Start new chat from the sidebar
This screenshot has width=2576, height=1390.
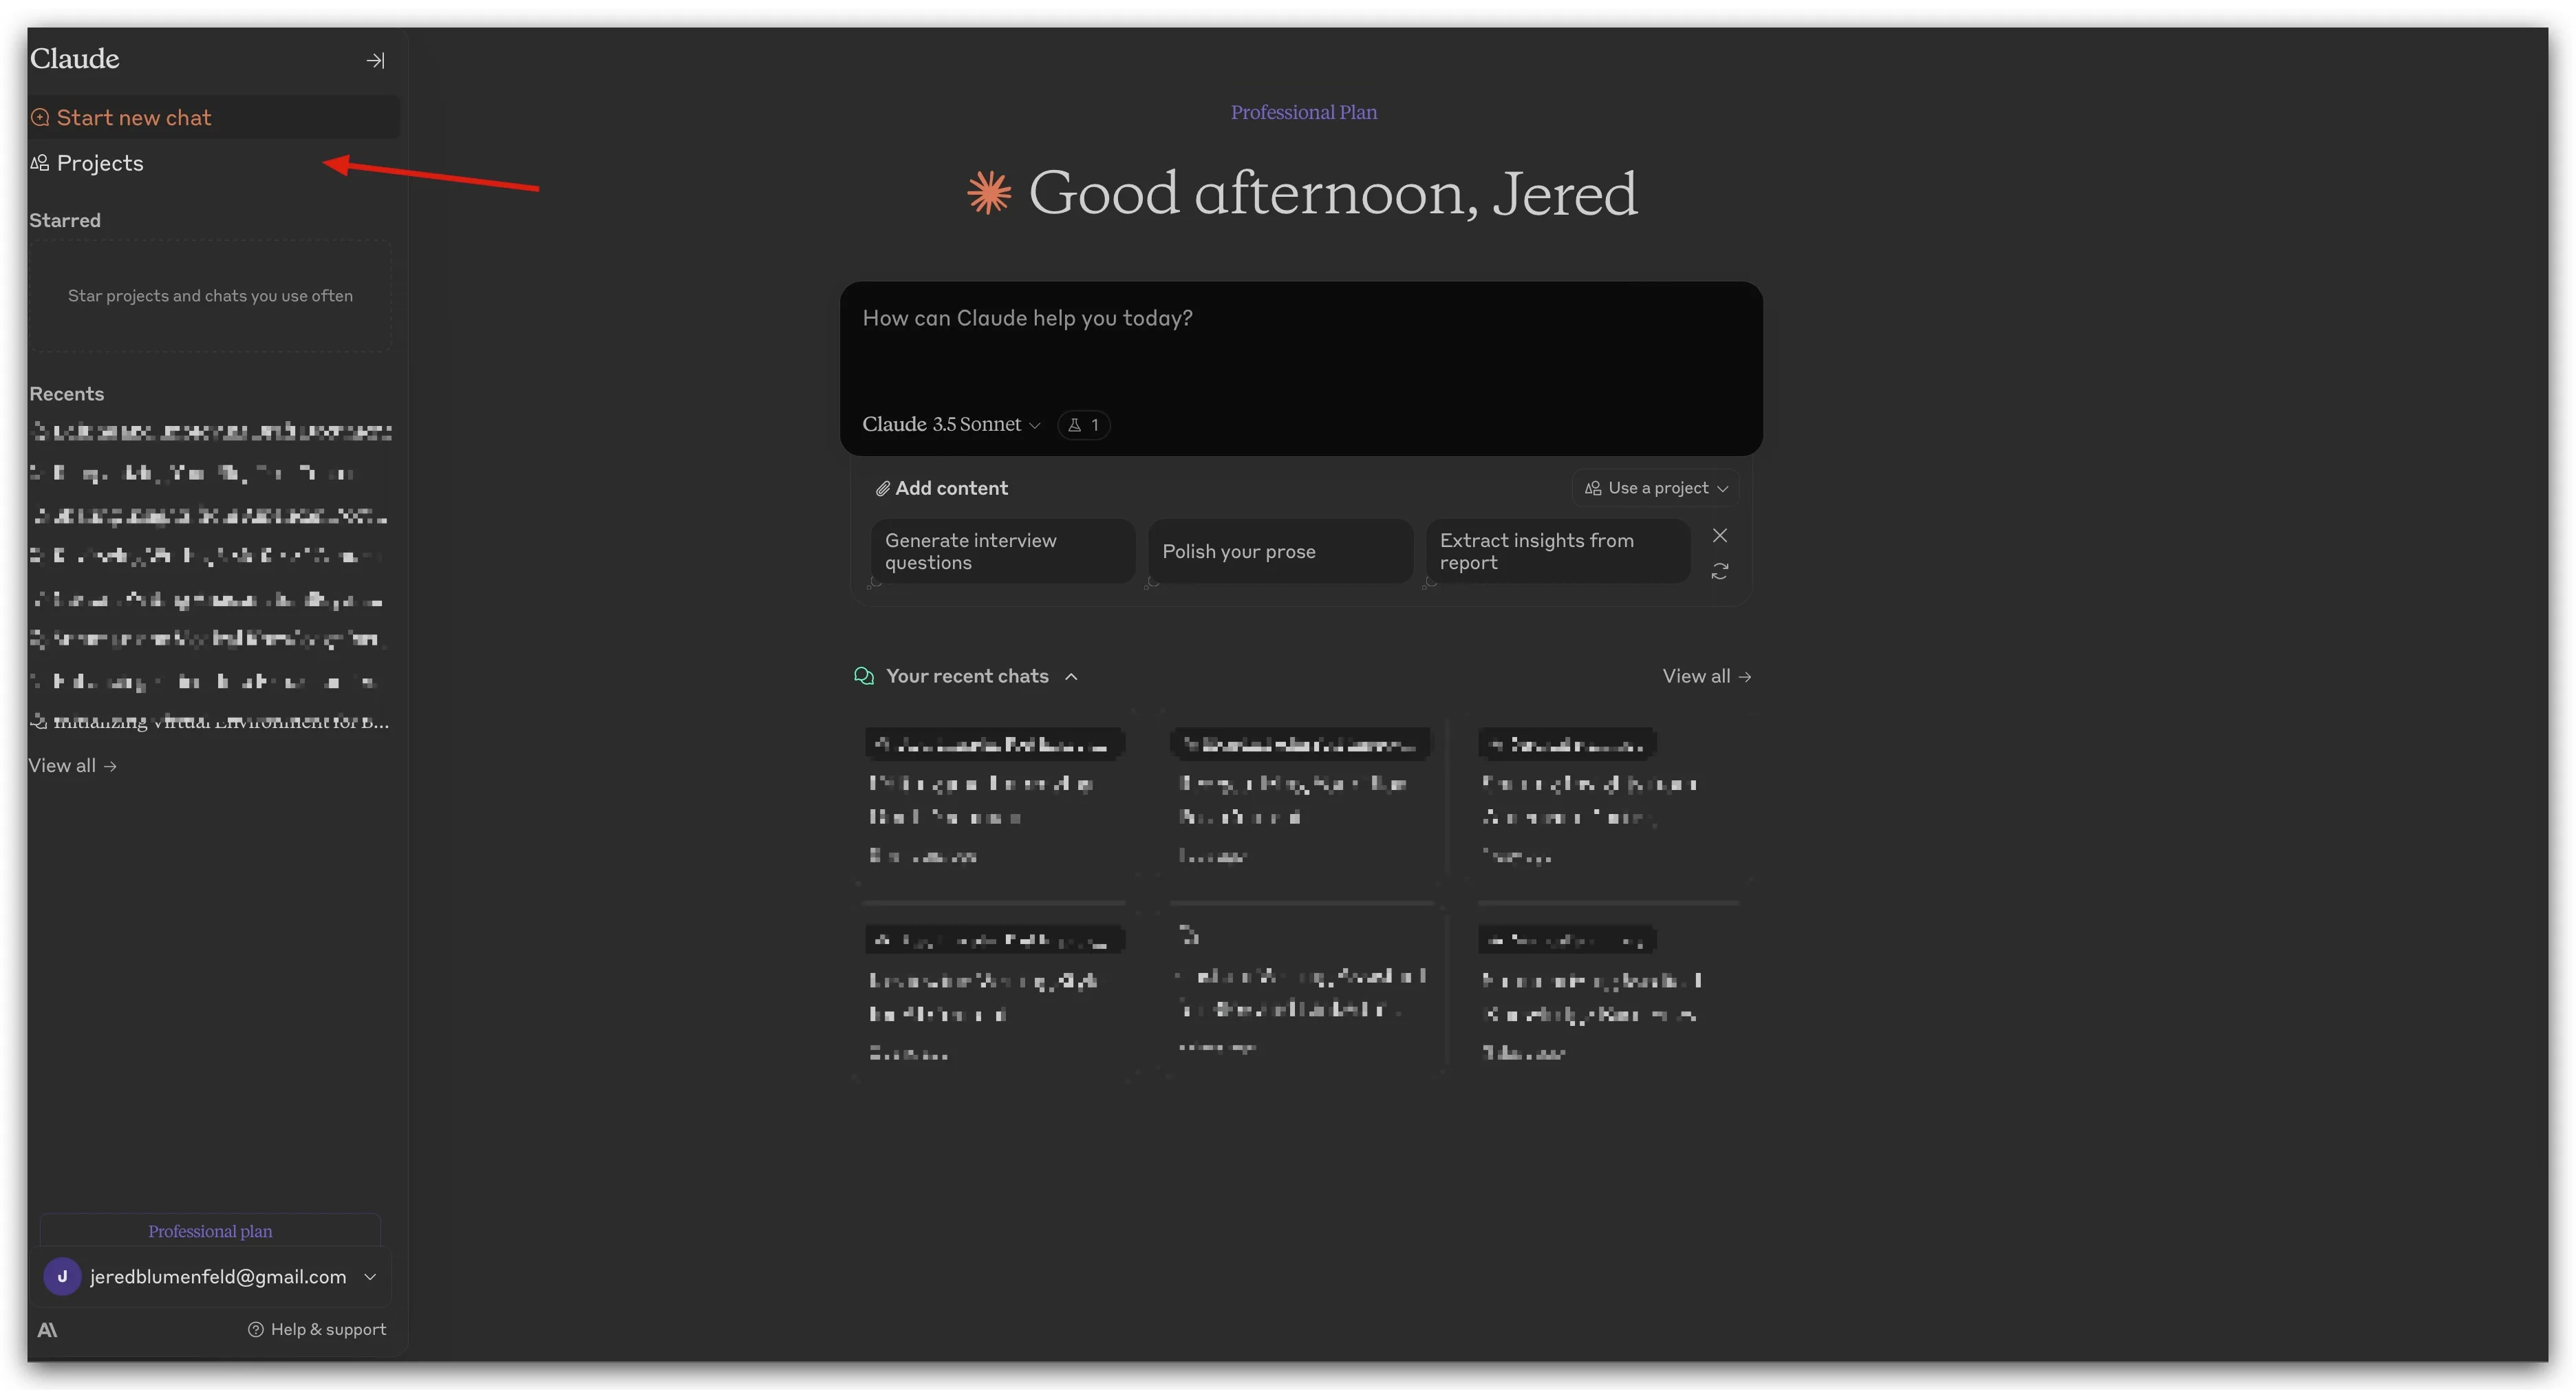click(134, 118)
